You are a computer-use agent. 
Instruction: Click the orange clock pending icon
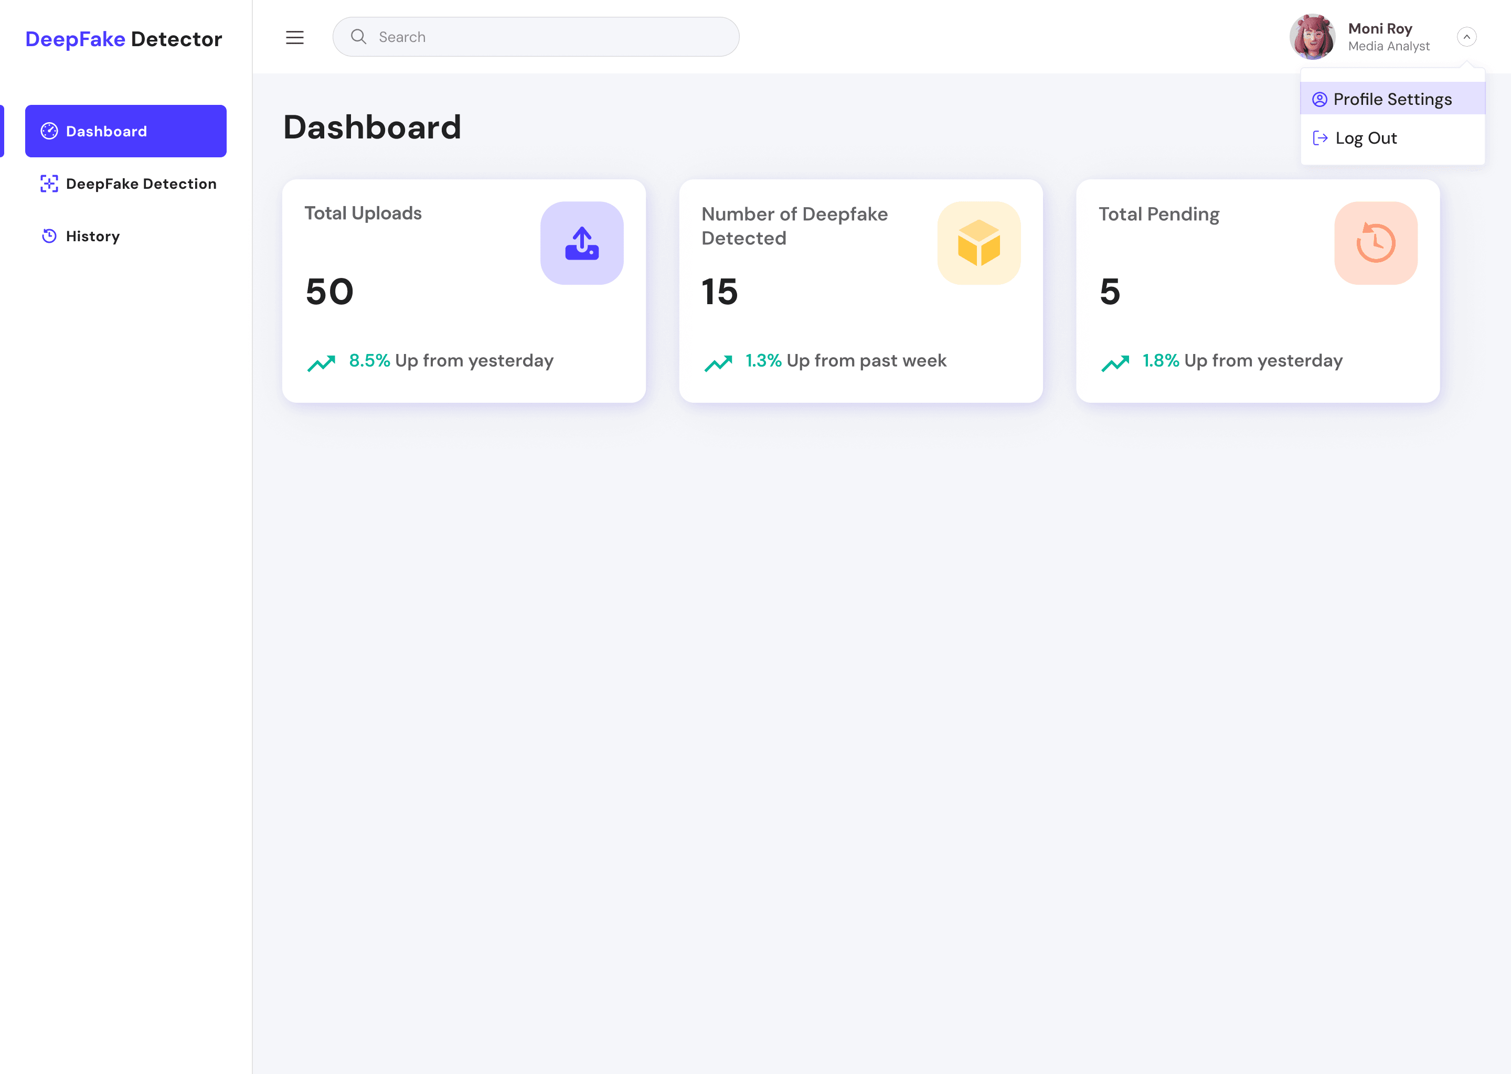[x=1376, y=243]
